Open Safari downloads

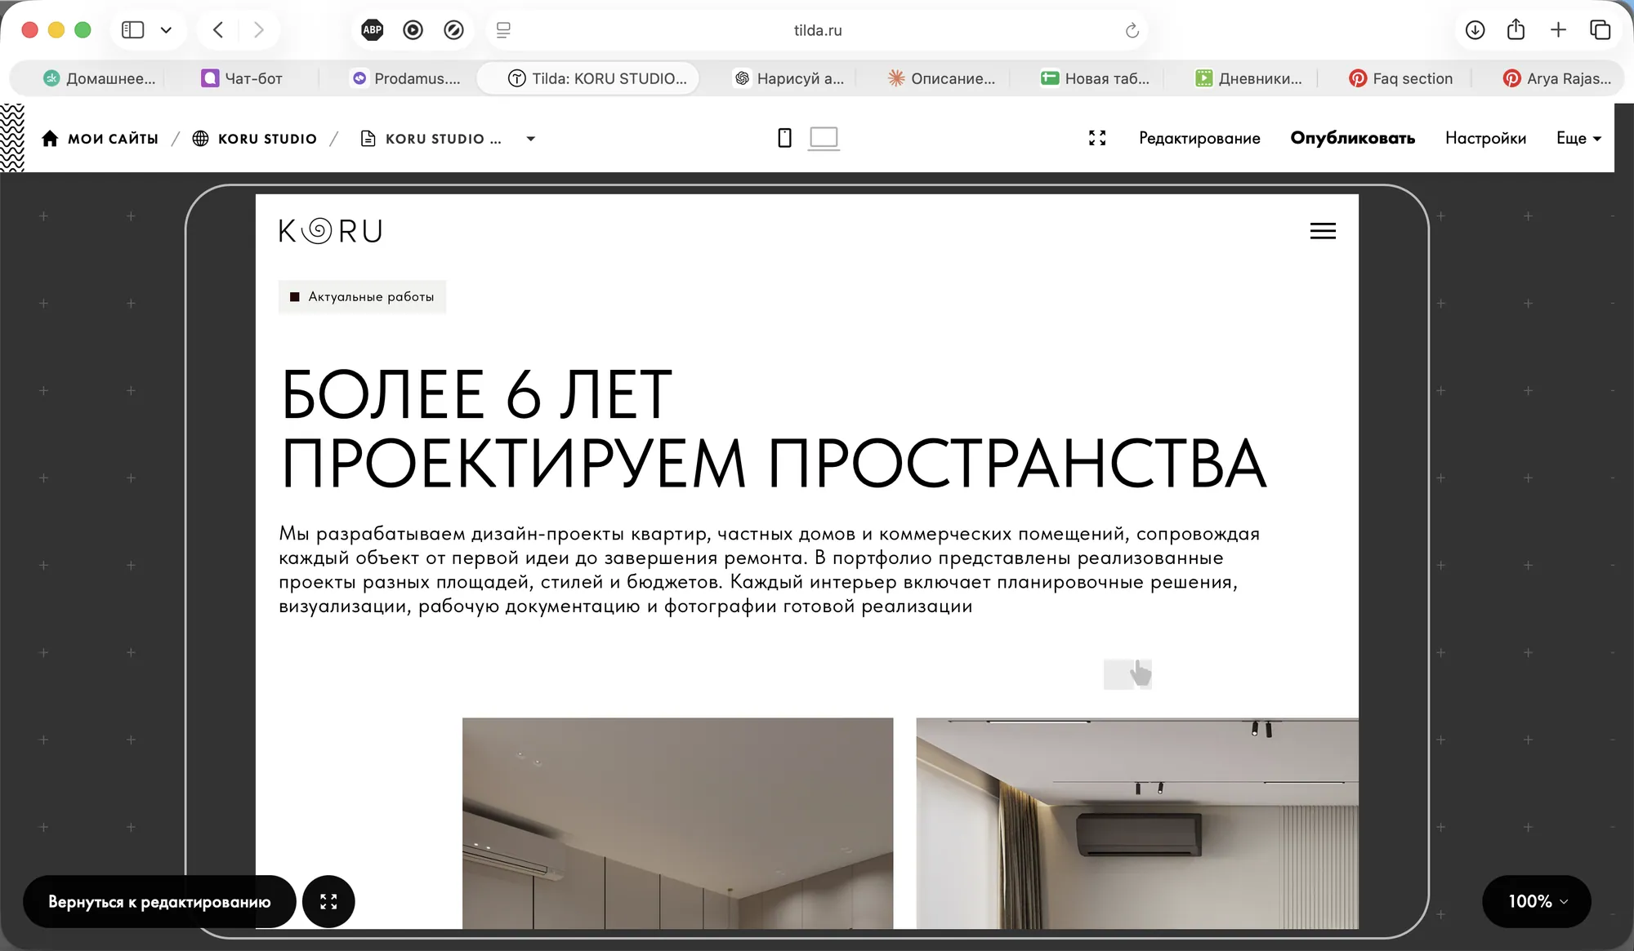(1475, 30)
